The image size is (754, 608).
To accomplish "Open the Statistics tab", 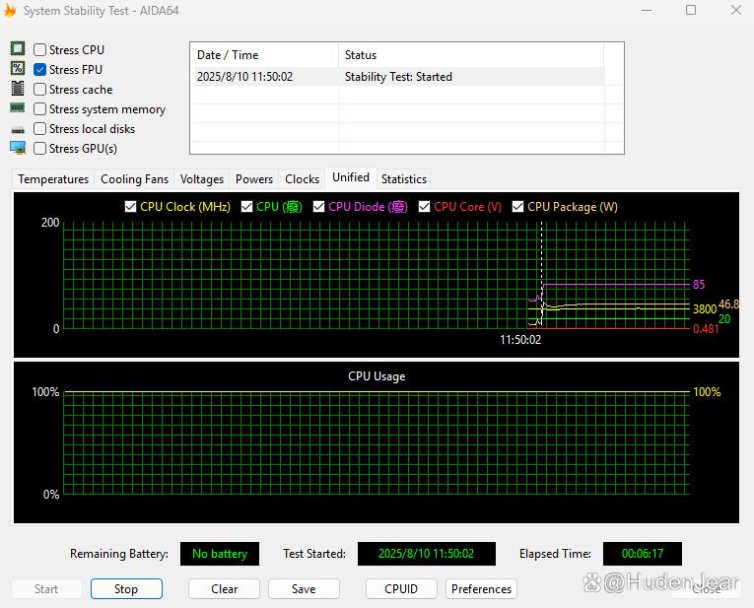I will (404, 179).
